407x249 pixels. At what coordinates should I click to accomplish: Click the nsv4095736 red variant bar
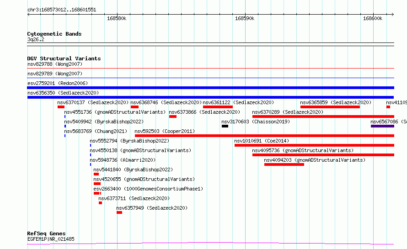[323, 155]
